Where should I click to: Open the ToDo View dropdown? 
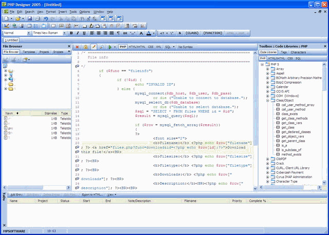[112, 195]
